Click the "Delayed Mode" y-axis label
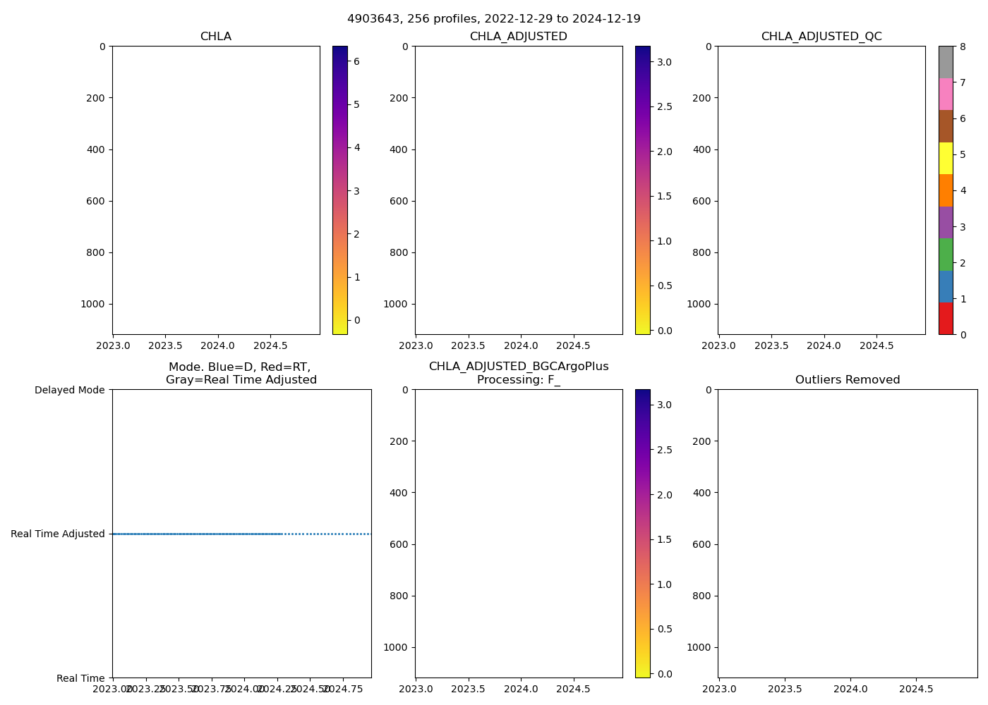Screen dimensions: 988x705 [69, 390]
